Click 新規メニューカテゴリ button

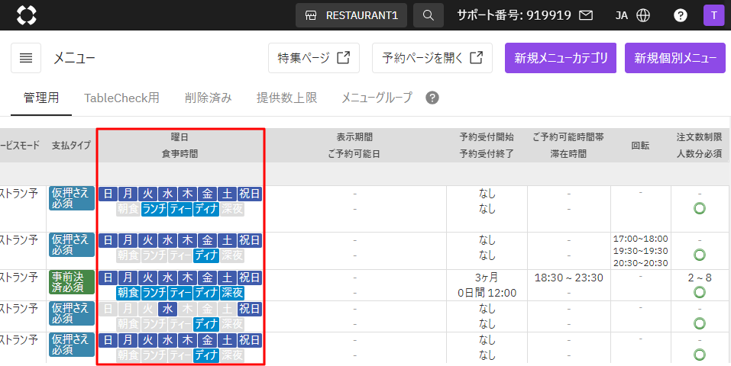click(x=561, y=58)
